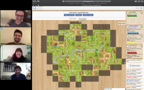Toggle the Safari sidebar button
The width and height of the screenshot is (144, 90).
(x=38, y=1)
